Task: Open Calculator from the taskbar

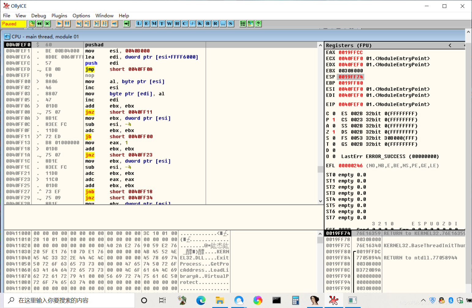Action: [295, 300]
